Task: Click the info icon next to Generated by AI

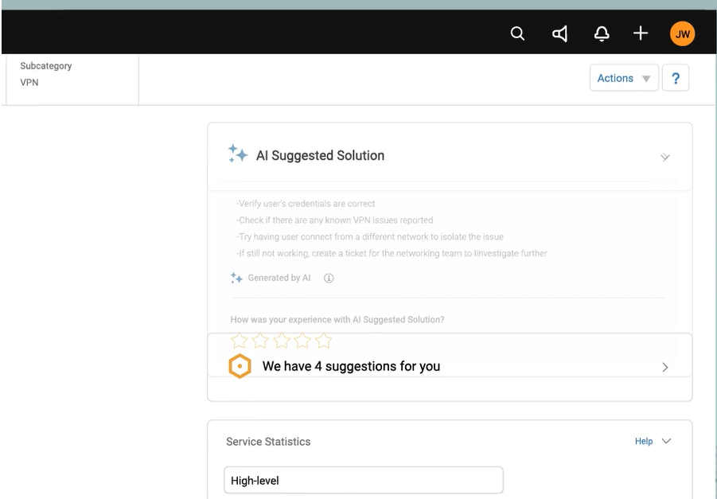Action: (x=329, y=278)
